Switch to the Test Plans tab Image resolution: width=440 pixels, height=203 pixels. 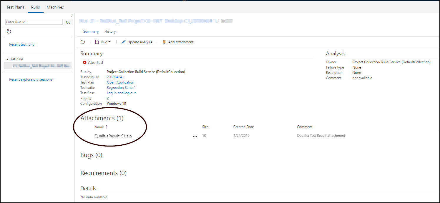click(15, 7)
